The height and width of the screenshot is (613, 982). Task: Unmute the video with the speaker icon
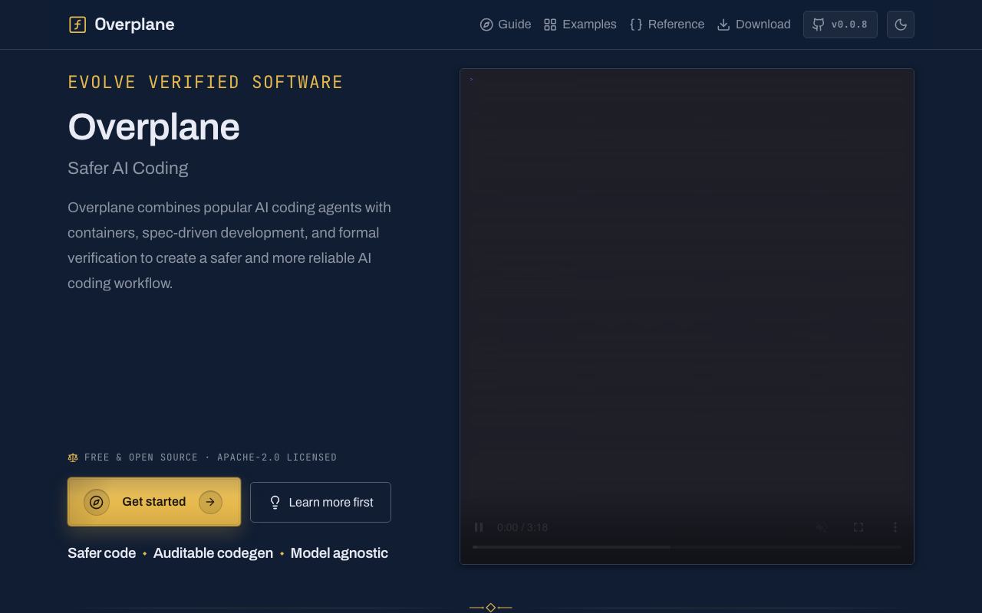pyautogui.click(x=822, y=527)
